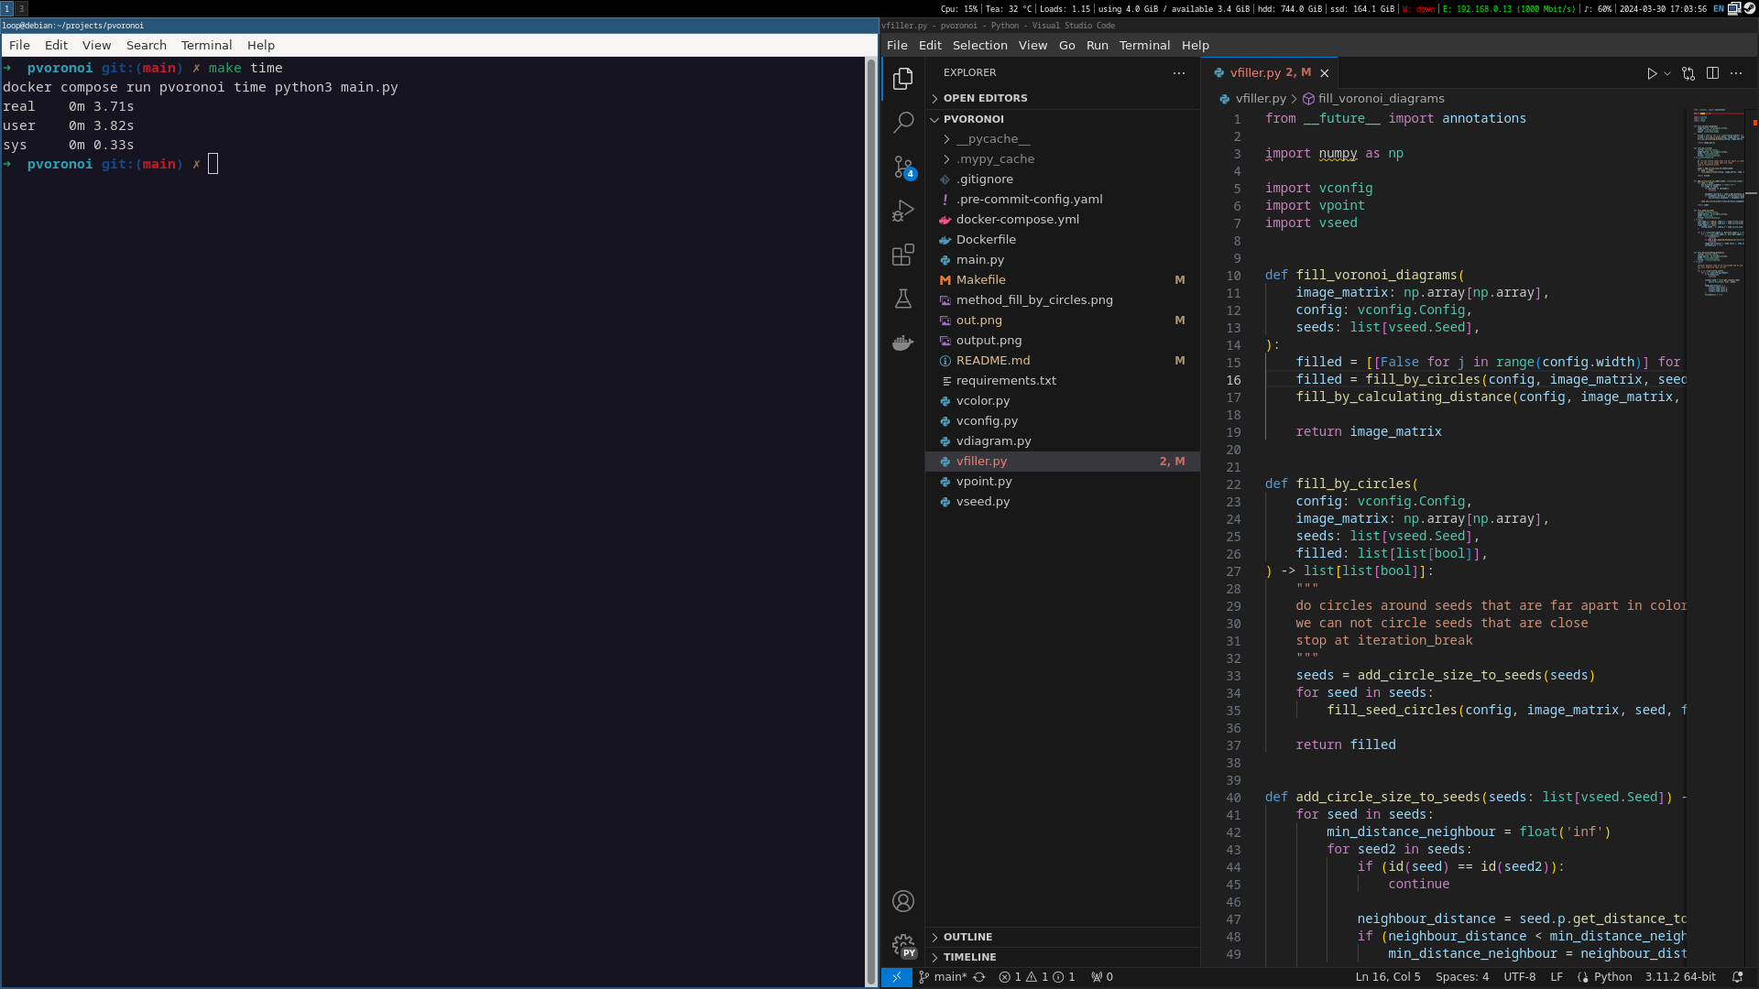Screen dimensions: 1759x989
Task: Open Run and Debug view
Action: click(903, 211)
